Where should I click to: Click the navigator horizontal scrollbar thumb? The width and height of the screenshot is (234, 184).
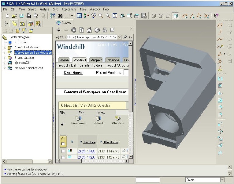pos(19,161)
